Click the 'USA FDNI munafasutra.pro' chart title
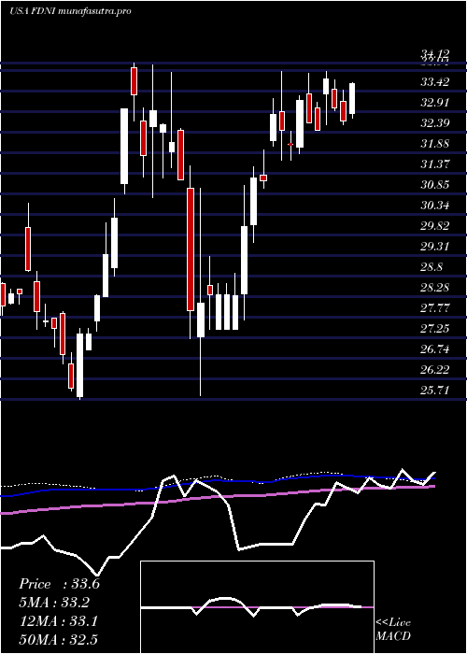The height and width of the screenshot is (654, 467). coord(70,11)
